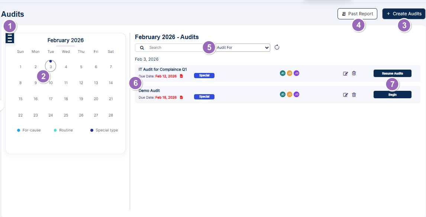This screenshot has width=426, height=217.
Task: Select February 18 on the calendar
Action: point(66,99)
